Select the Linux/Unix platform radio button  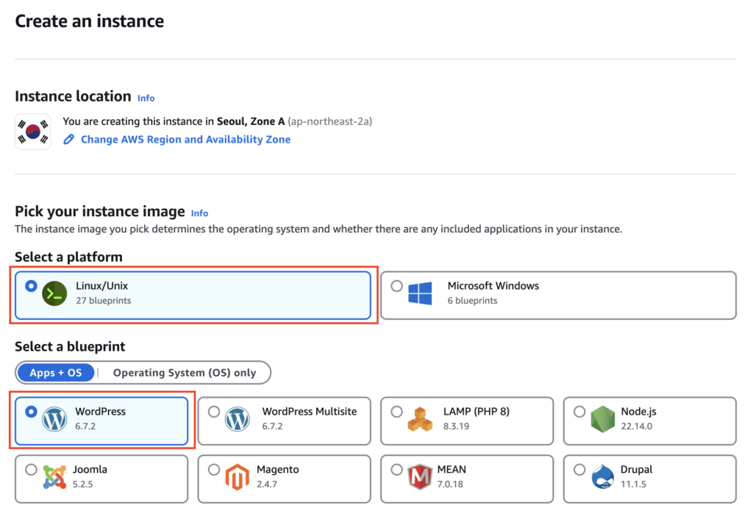pos(31,286)
